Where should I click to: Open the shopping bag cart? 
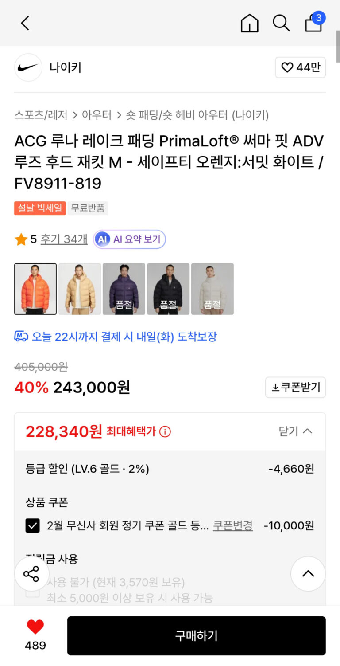click(313, 23)
